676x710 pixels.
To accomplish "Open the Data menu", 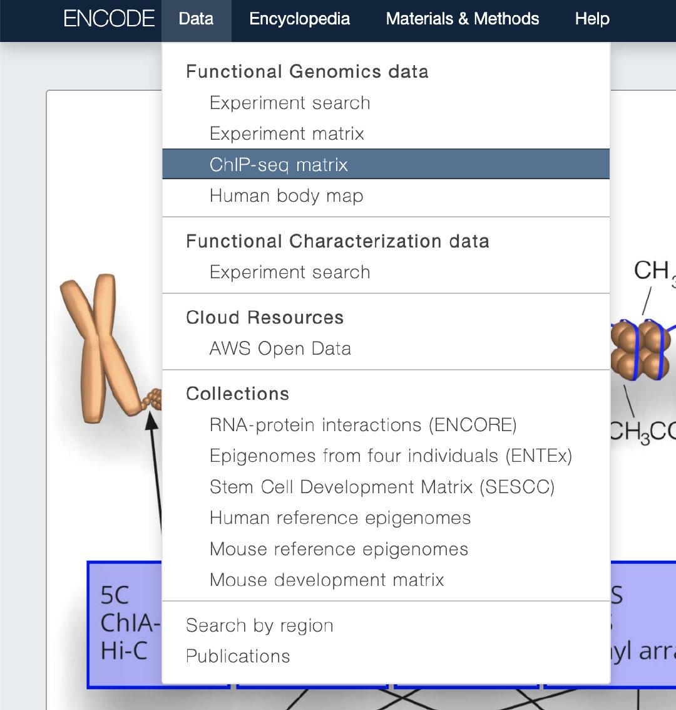I will pos(196,19).
